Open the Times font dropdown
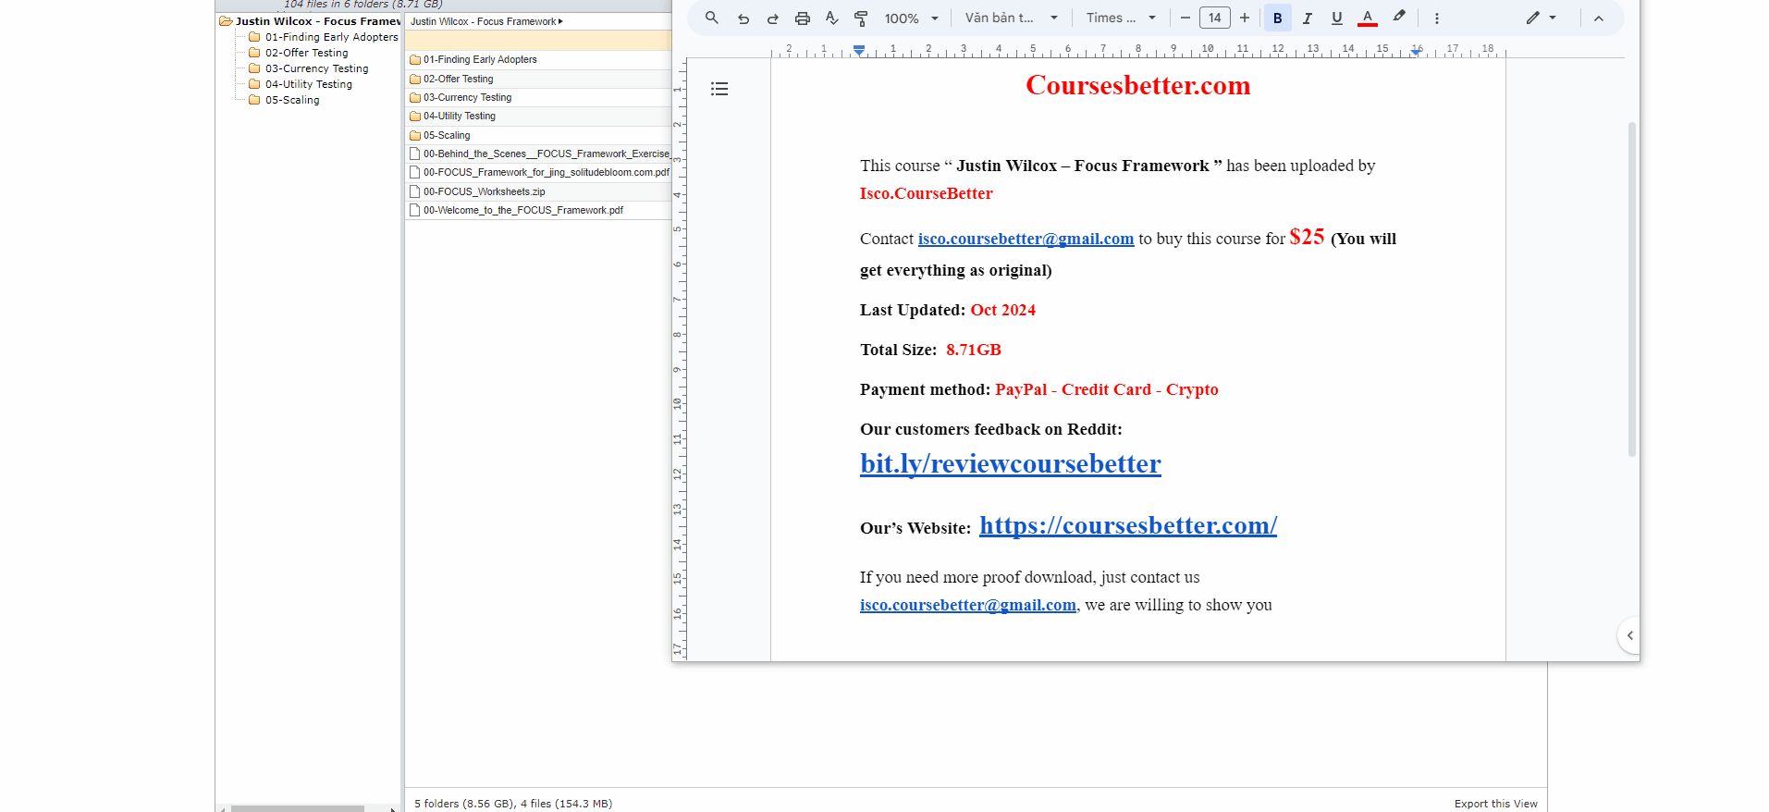 pyautogui.click(x=1121, y=18)
